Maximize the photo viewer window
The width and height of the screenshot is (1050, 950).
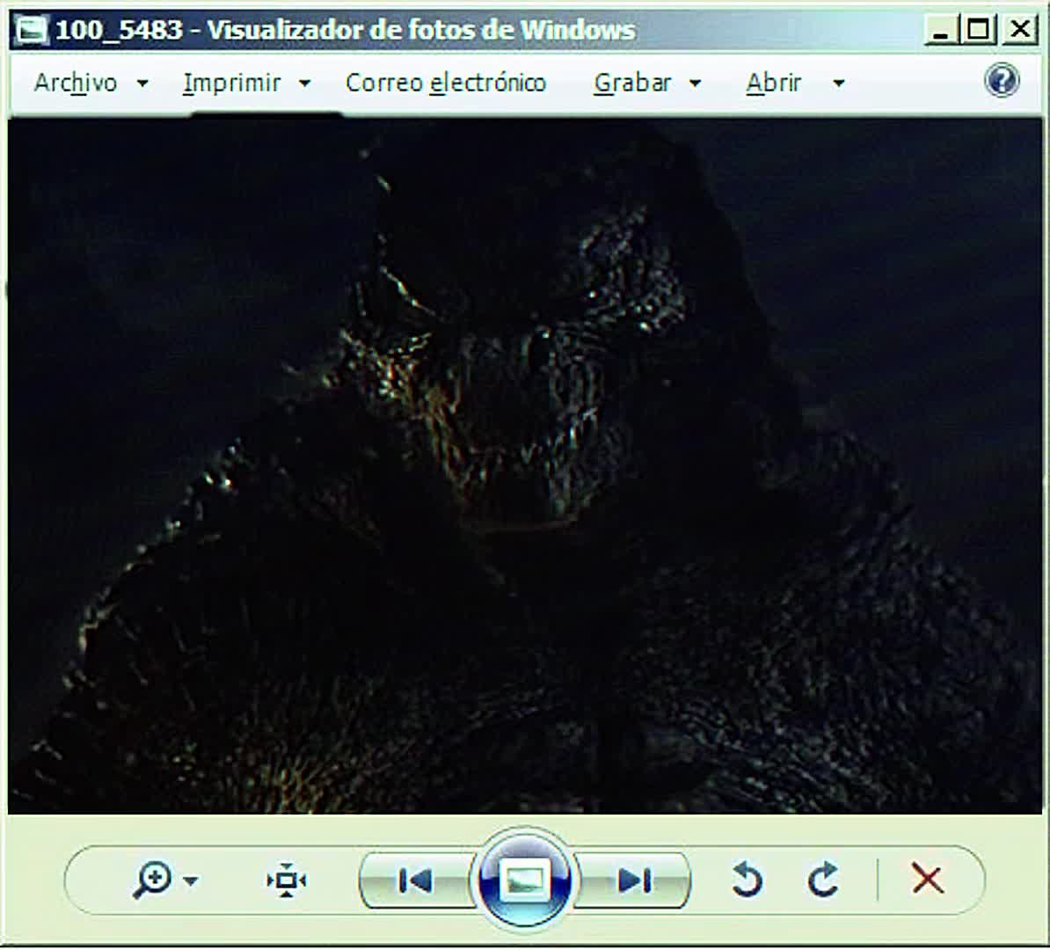tap(979, 30)
